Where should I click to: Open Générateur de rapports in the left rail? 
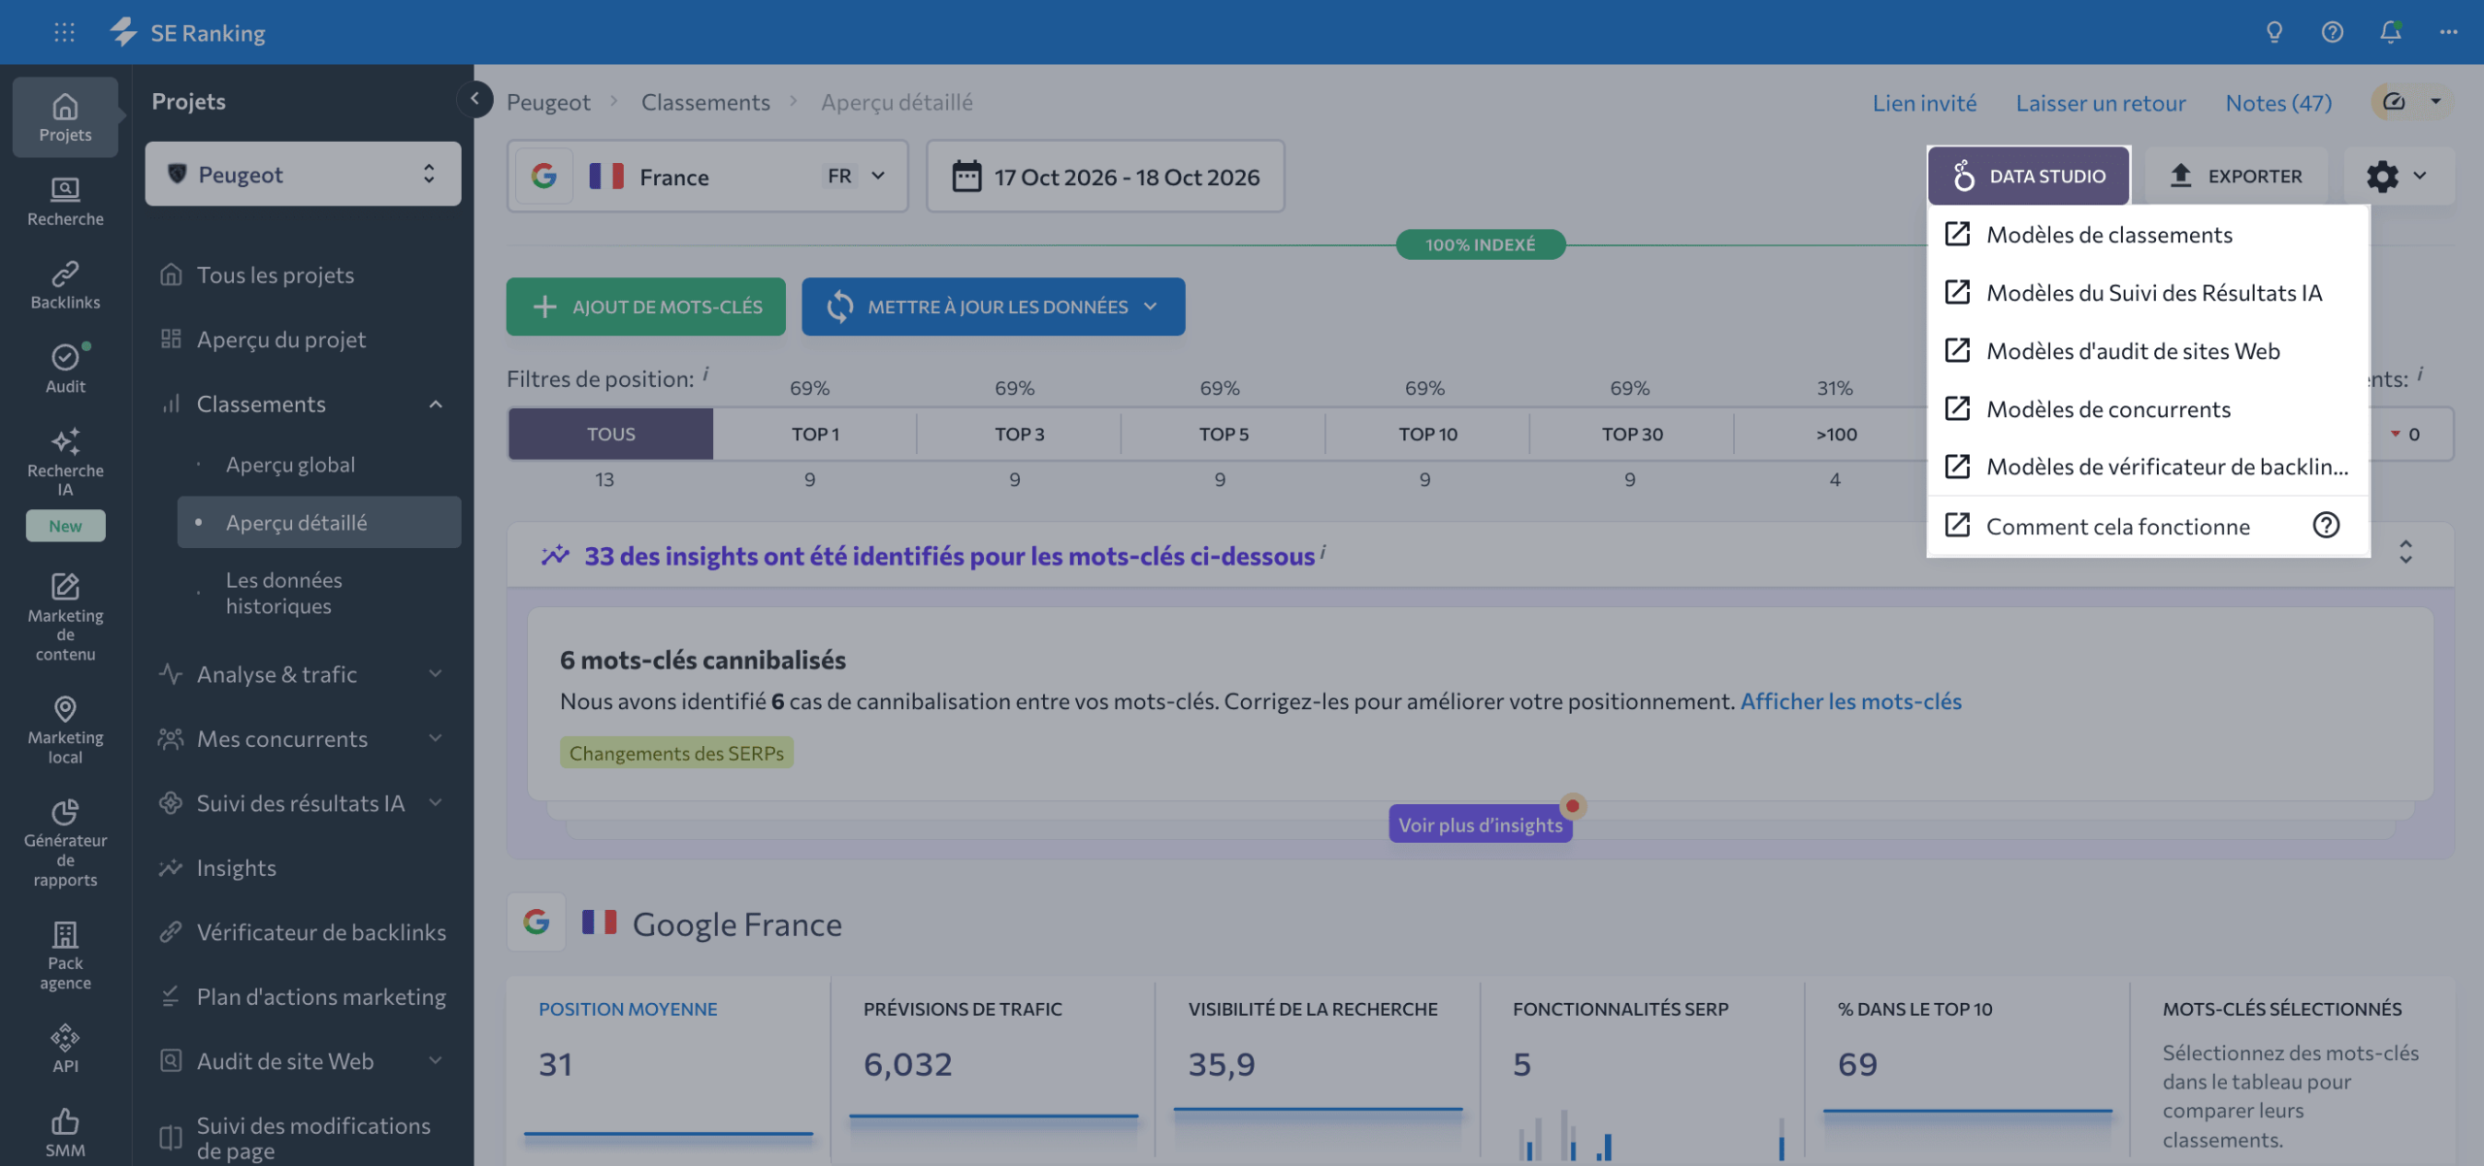click(x=65, y=842)
